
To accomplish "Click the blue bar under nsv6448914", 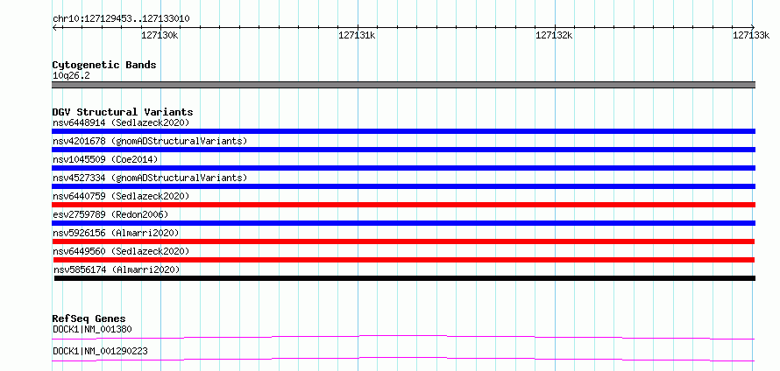I will click(403, 131).
